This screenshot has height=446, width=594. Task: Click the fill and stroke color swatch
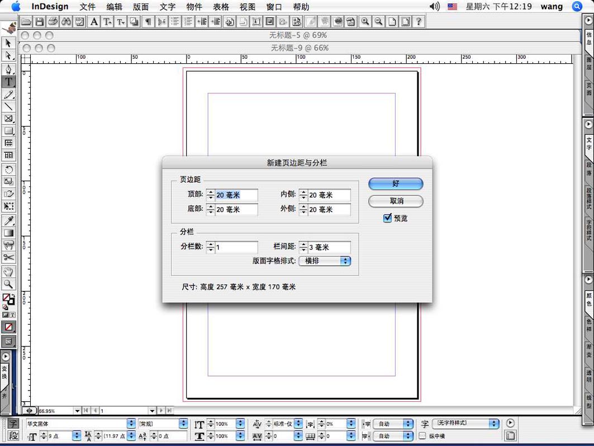coord(8,300)
